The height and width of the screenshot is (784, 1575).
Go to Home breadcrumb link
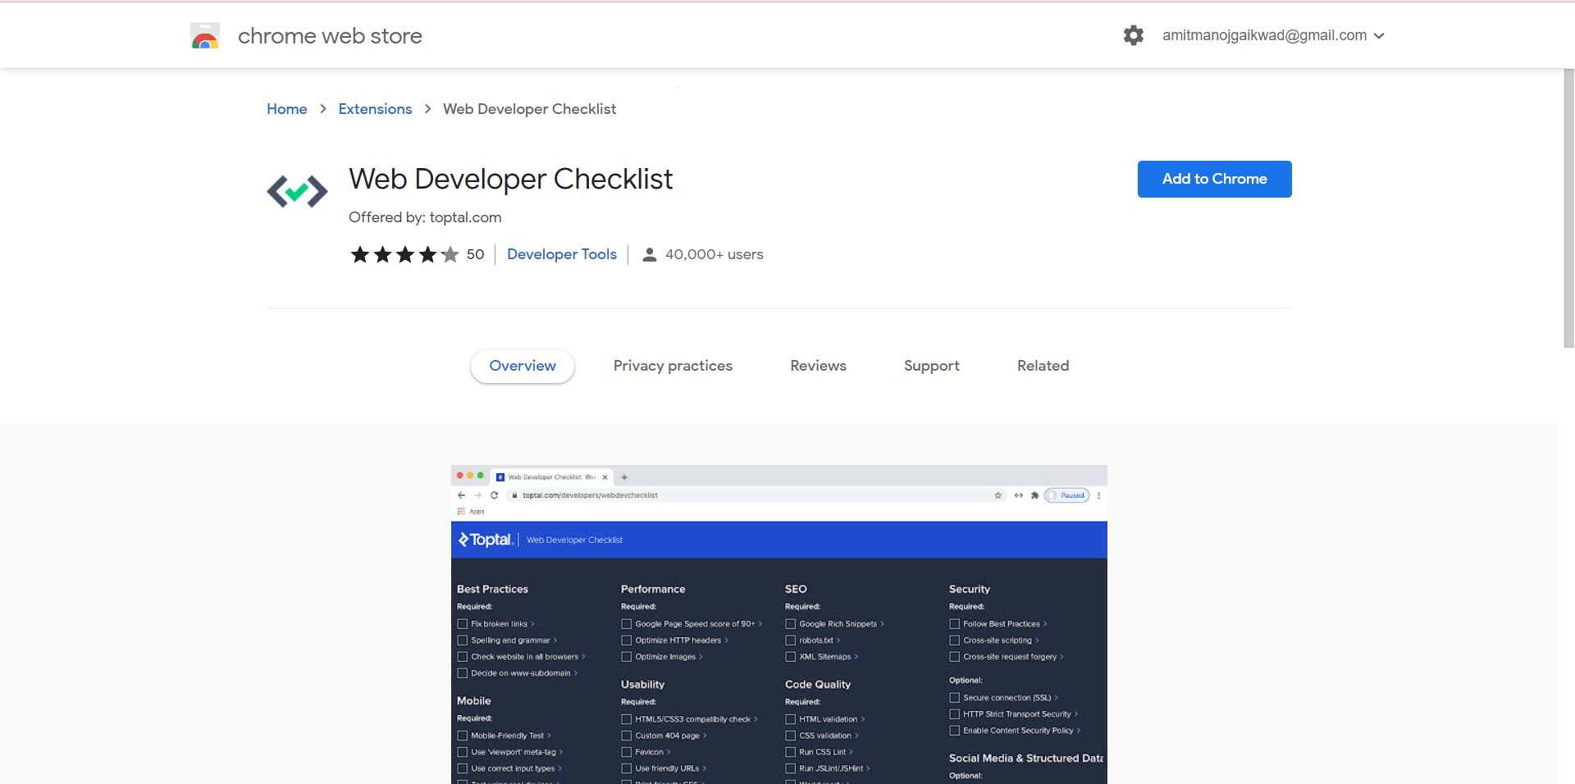[x=287, y=109]
